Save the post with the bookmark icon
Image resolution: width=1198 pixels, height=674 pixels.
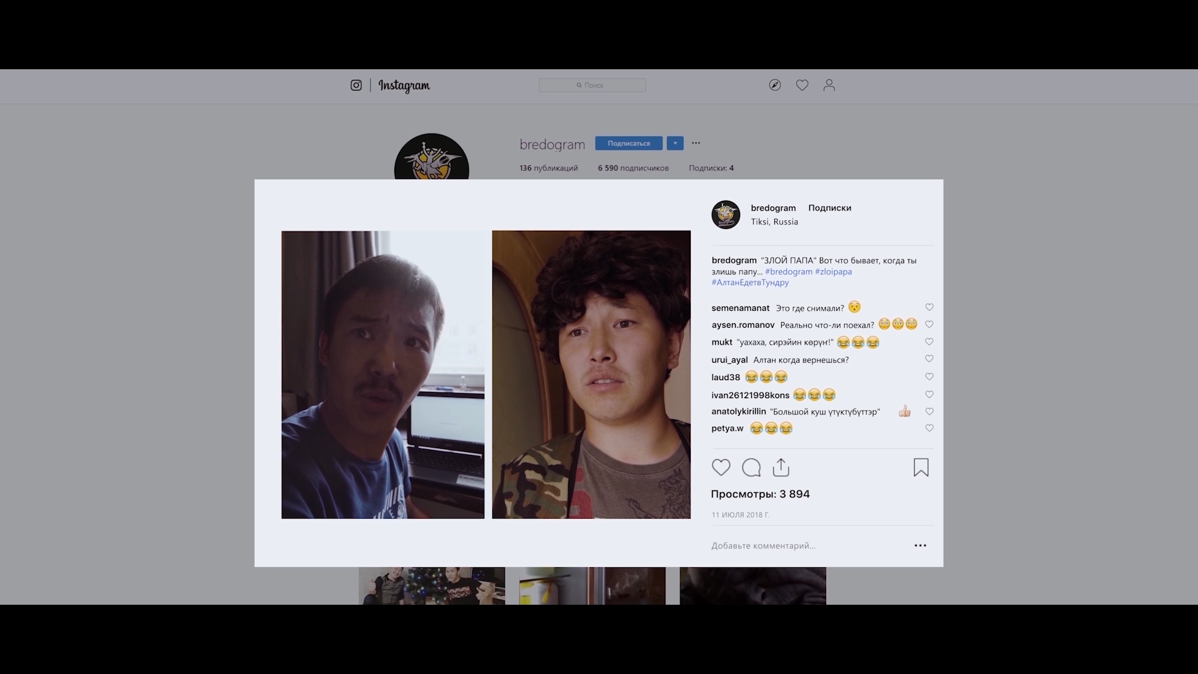coord(921,467)
